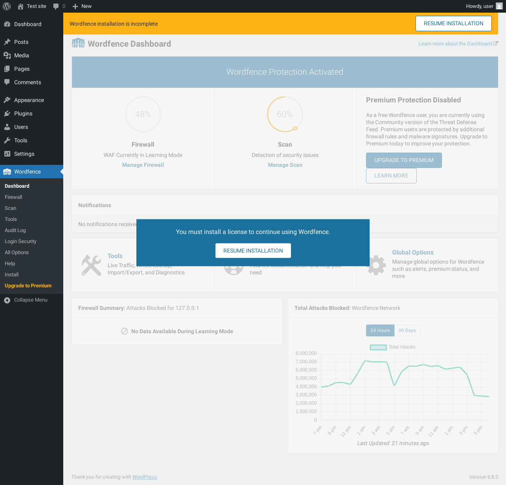506x485 pixels.
Task: Toggle the Total Attacks legend swatch
Action: (378, 347)
